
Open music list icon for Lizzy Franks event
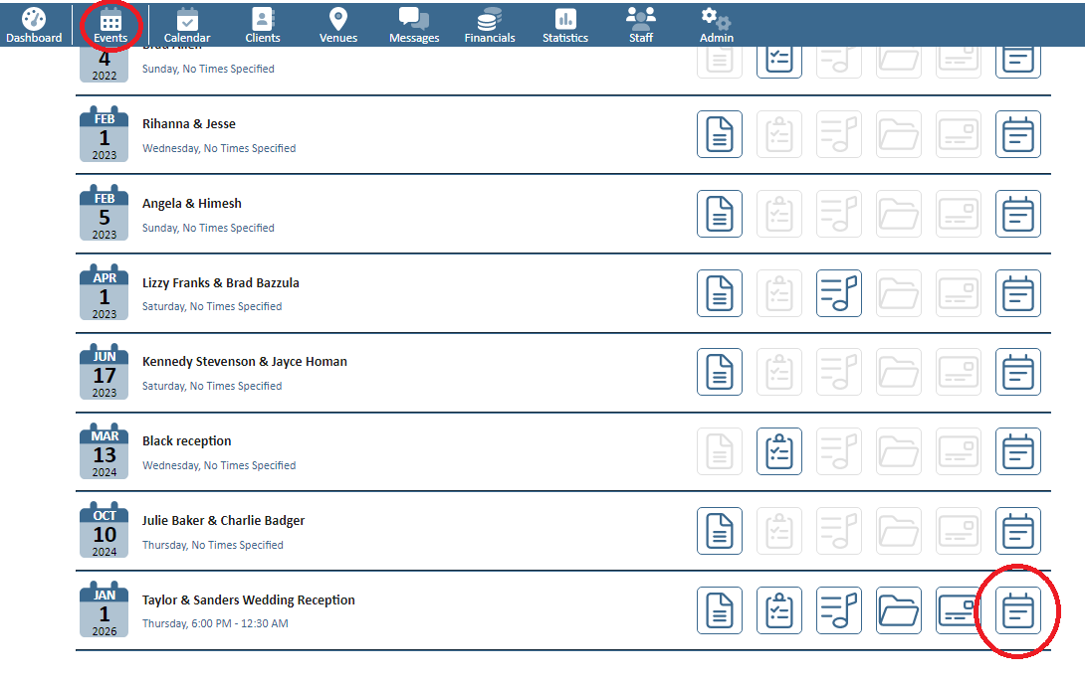[839, 293]
